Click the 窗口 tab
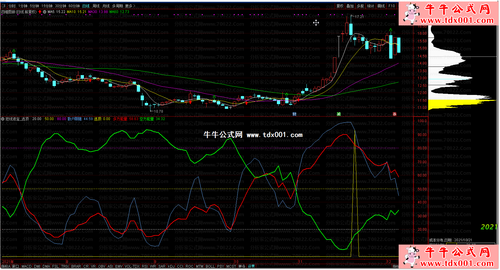The image size is (500, 270). pos(15,266)
